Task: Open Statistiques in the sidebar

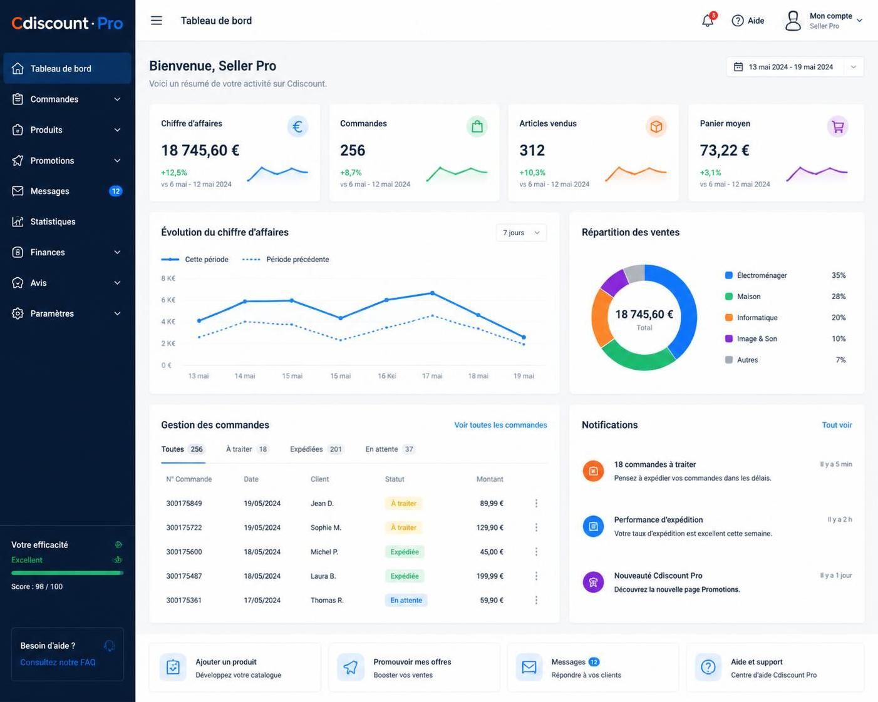Action: click(x=67, y=221)
